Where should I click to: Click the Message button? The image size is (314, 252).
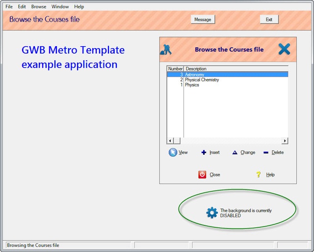203,20
